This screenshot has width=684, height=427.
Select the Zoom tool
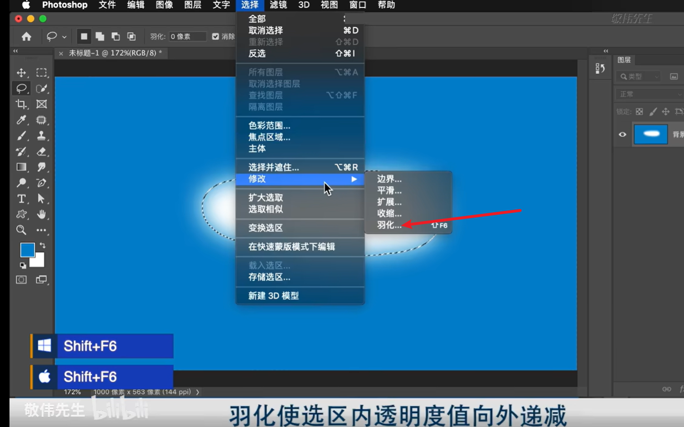(21, 230)
